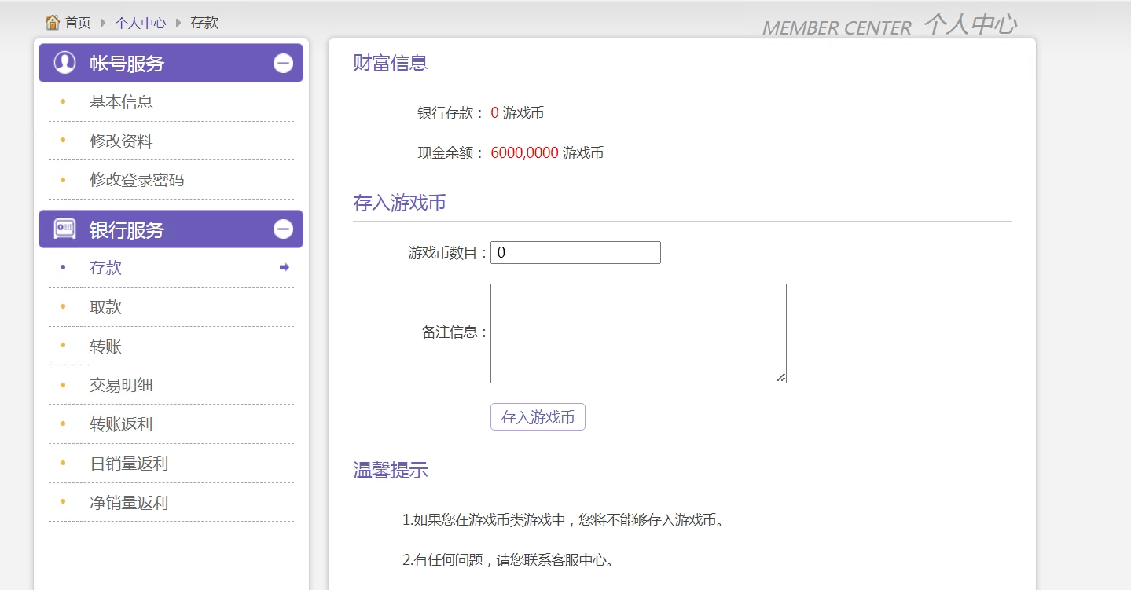This screenshot has width=1131, height=590.
Task: Select 日销量返利 menu item
Action: (129, 464)
